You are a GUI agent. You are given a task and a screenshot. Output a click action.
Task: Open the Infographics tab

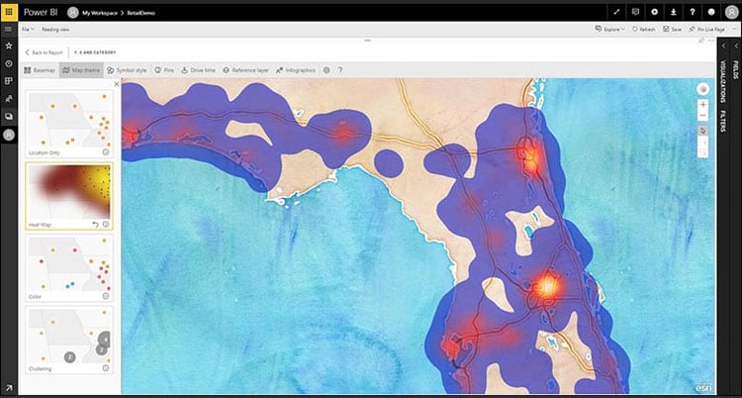coord(296,70)
